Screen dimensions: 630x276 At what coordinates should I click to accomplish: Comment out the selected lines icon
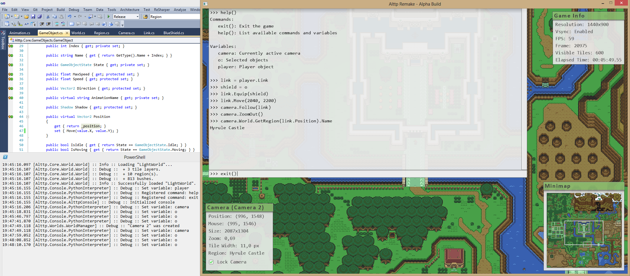pyautogui.click(x=57, y=24)
